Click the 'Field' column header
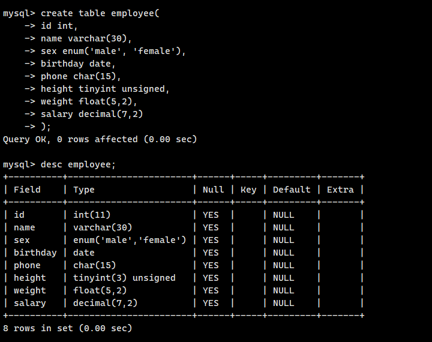This screenshot has height=342, width=432. [27, 190]
